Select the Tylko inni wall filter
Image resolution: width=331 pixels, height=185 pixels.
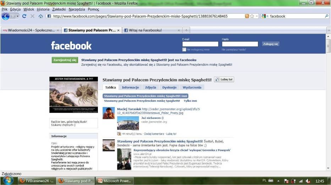(190, 101)
